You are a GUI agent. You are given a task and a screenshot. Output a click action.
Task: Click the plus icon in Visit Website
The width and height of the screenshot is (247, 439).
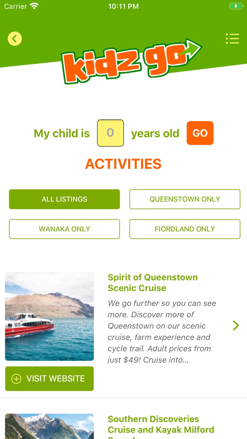coord(16,379)
